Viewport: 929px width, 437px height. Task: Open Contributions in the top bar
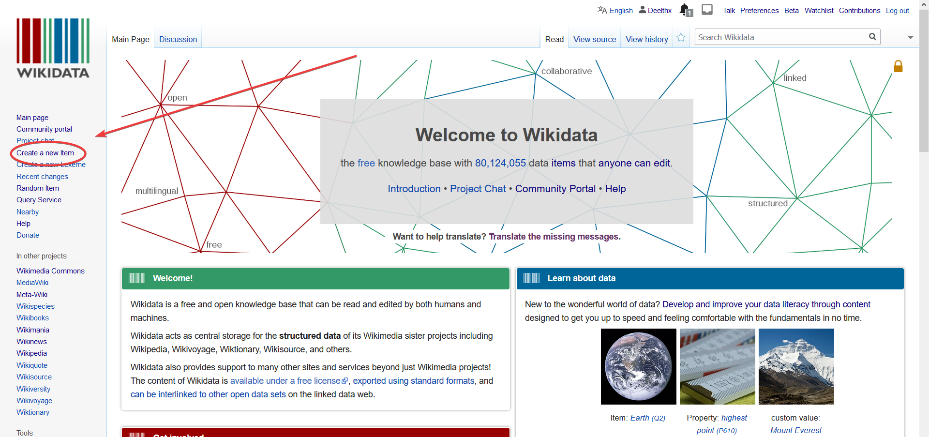click(859, 11)
